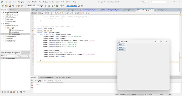Select LayoutManager class in Navigator

[10, 59]
